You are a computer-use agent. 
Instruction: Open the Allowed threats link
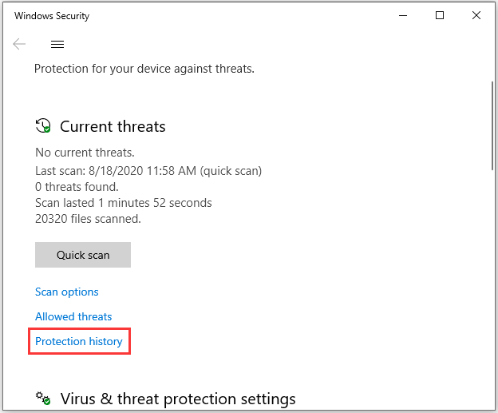[73, 317]
